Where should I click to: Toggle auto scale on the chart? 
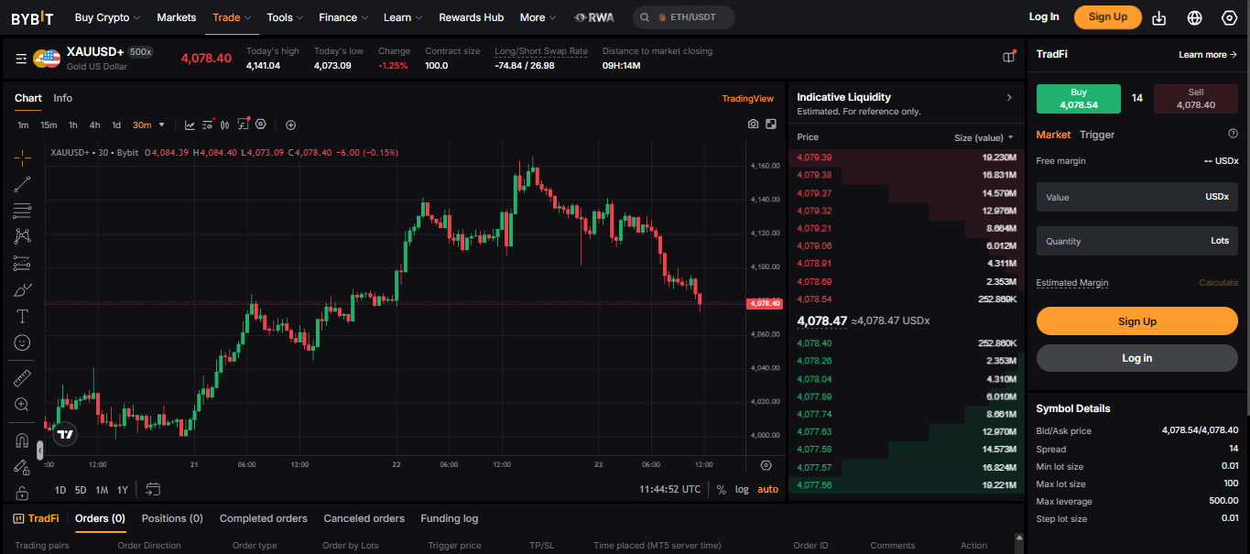pos(768,490)
